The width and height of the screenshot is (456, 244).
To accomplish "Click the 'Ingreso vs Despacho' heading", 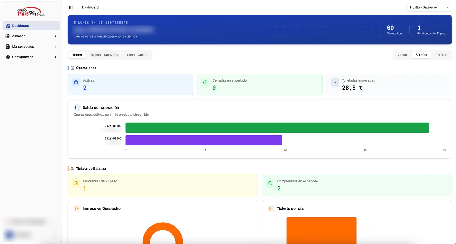I will [x=101, y=208].
